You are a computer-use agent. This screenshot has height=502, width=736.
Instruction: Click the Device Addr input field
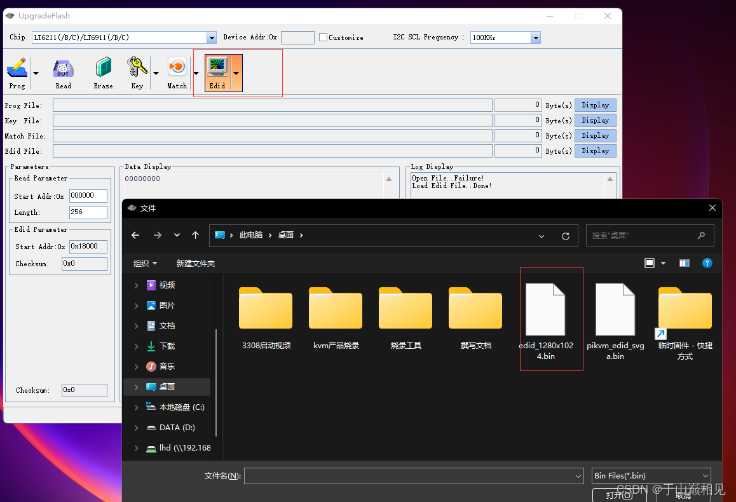pyautogui.click(x=297, y=37)
